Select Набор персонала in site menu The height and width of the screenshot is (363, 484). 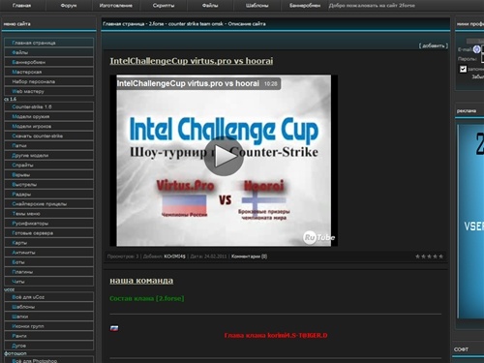coord(49,81)
